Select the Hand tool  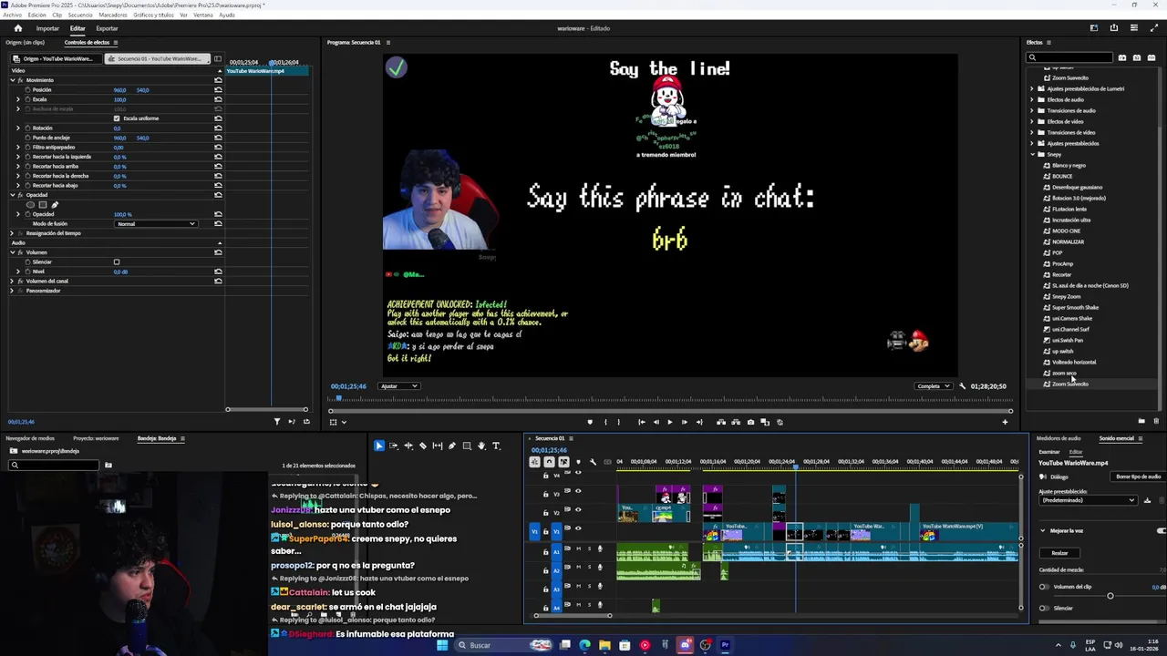(x=481, y=446)
